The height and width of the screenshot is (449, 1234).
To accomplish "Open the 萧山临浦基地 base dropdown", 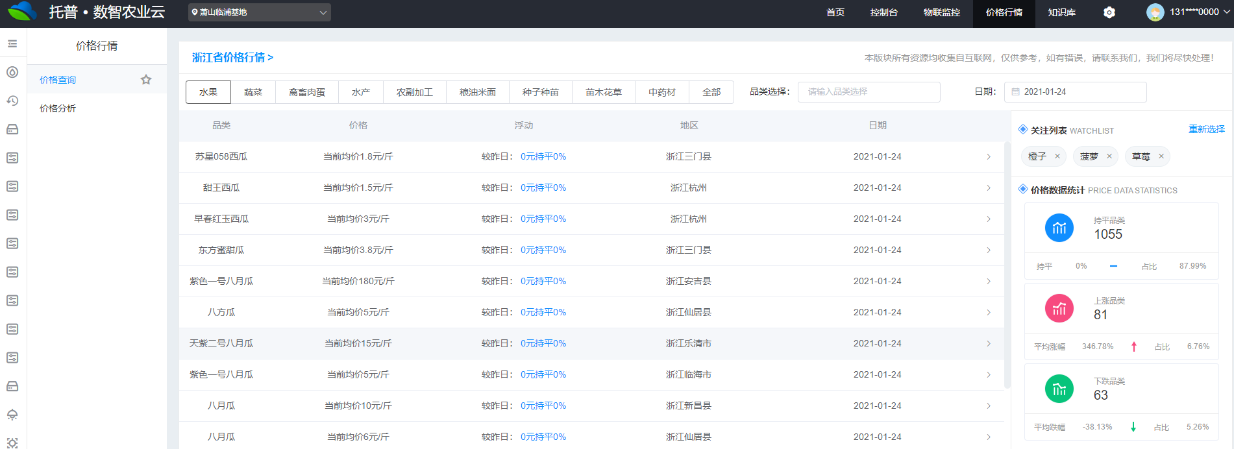I will (x=260, y=12).
